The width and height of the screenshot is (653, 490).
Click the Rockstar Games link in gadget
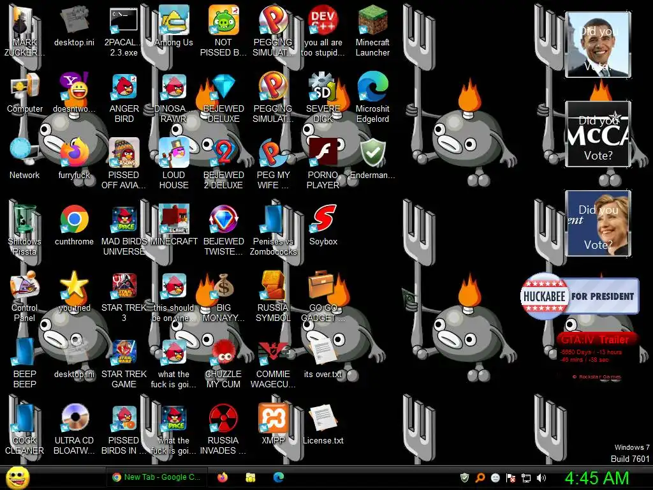(x=597, y=376)
